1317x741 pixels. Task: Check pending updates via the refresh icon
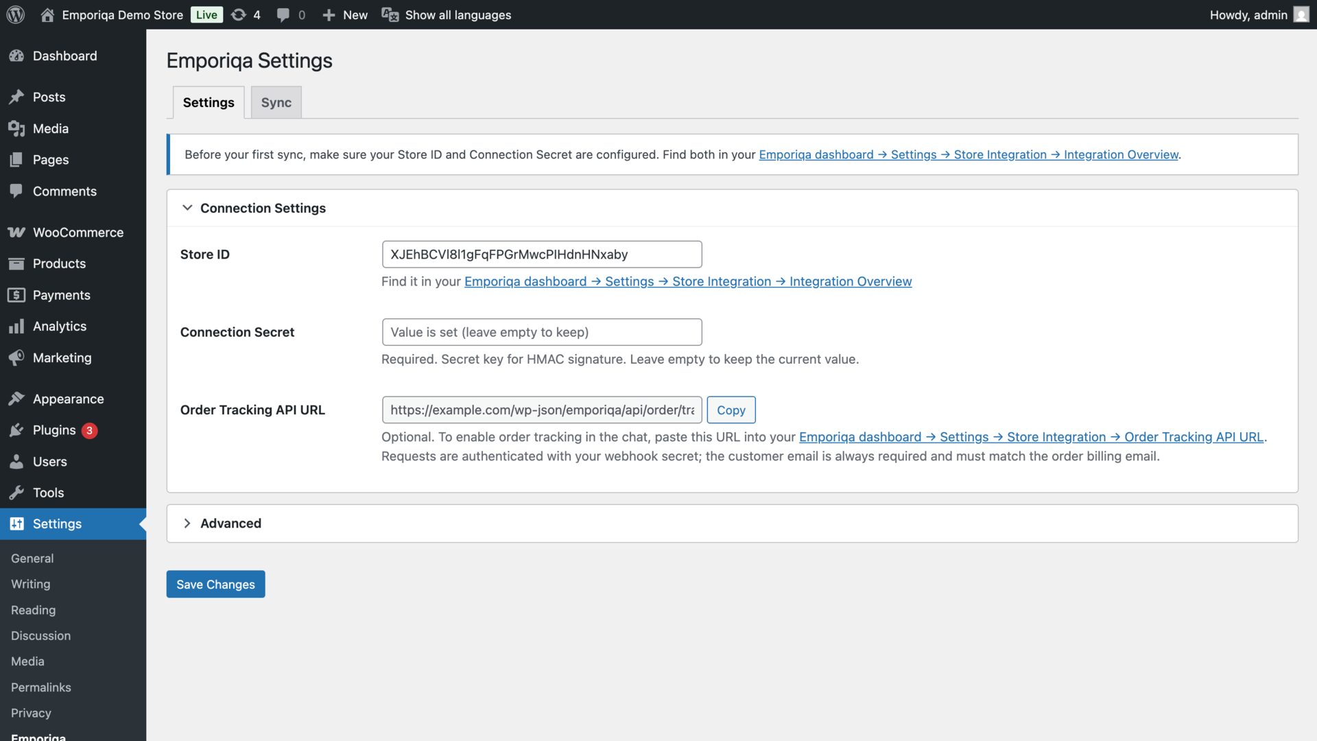click(239, 14)
